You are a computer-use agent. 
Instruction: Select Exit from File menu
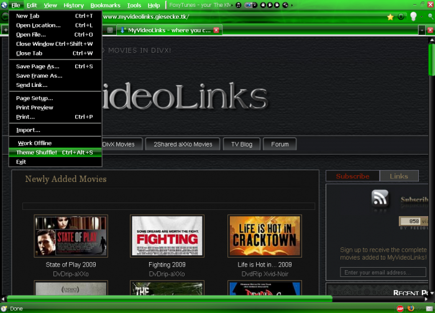click(x=55, y=162)
